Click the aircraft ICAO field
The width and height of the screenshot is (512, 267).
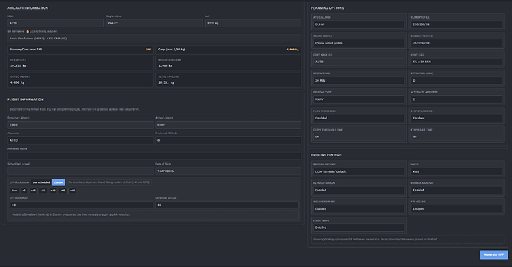[56, 24]
